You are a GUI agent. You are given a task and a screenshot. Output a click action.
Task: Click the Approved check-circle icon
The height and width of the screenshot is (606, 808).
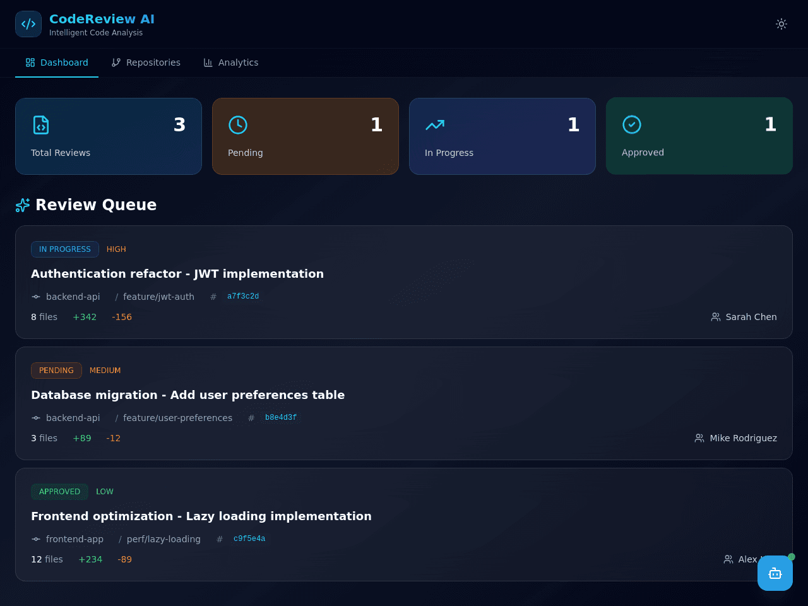point(632,124)
